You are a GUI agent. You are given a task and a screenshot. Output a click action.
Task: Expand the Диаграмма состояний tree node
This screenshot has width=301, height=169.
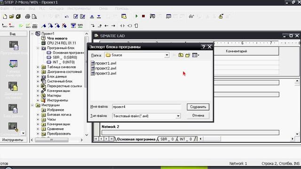click(x=38, y=72)
